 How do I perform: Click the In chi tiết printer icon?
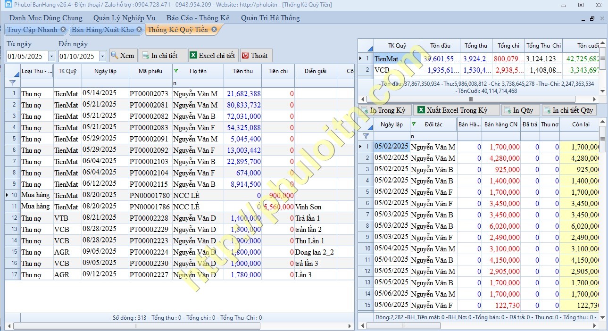click(145, 56)
